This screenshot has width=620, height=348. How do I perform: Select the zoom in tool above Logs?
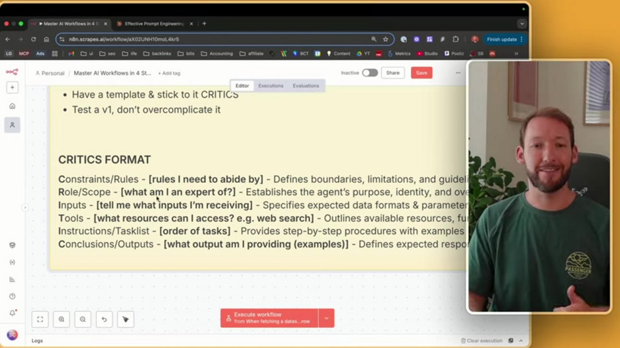click(x=61, y=319)
